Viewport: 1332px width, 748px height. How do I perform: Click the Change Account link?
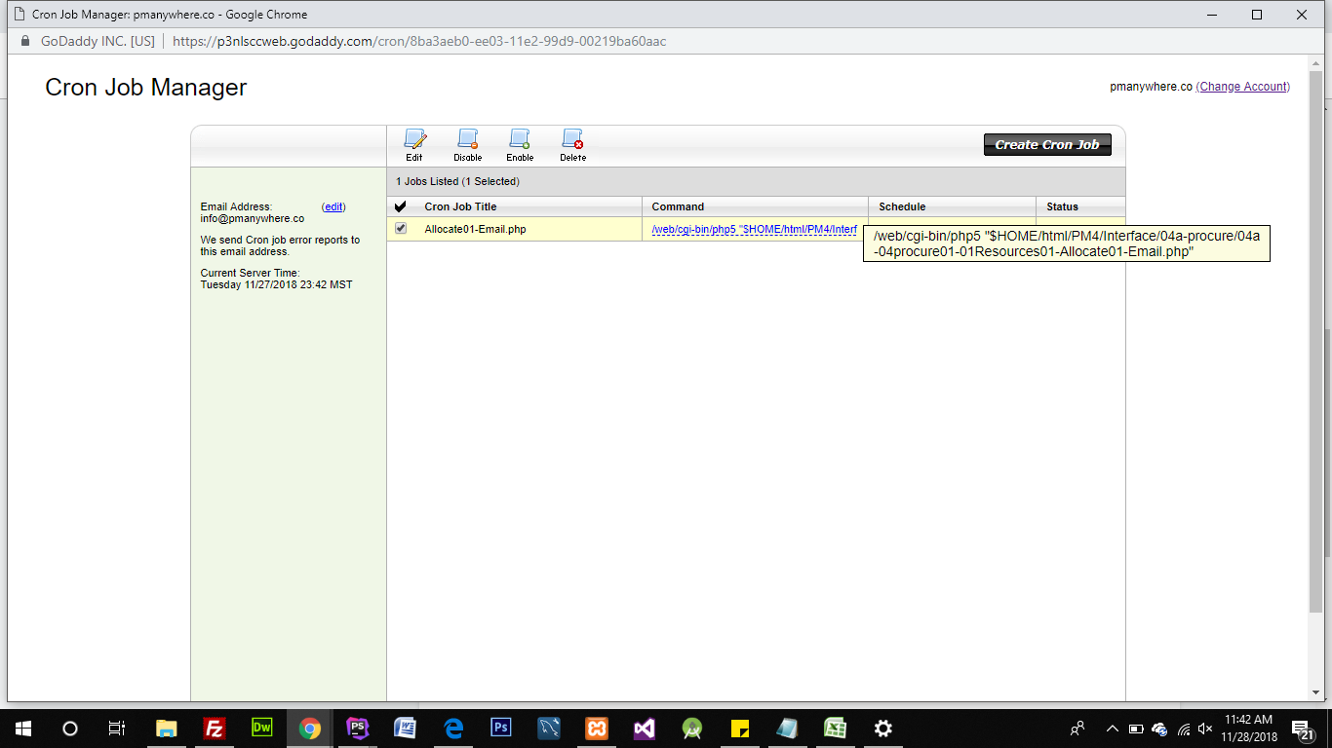click(1243, 87)
